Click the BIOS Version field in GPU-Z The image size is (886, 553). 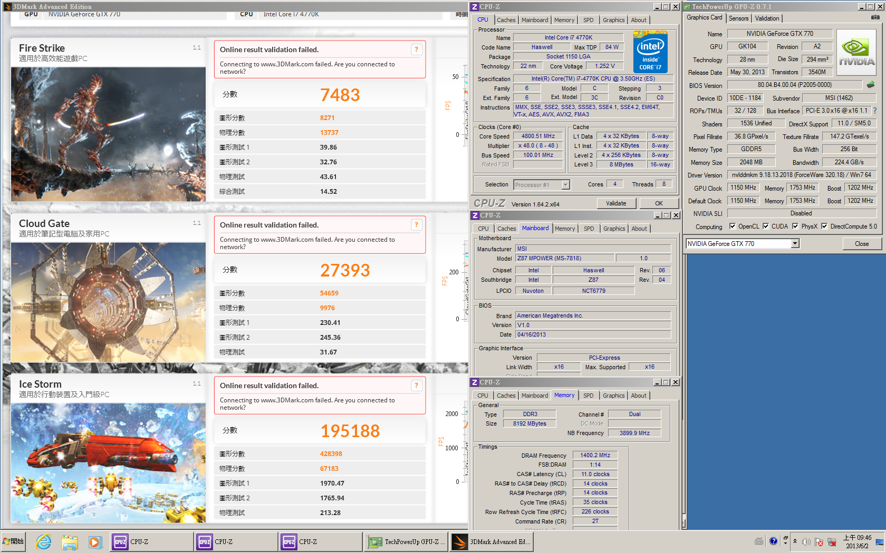pyautogui.click(x=794, y=85)
